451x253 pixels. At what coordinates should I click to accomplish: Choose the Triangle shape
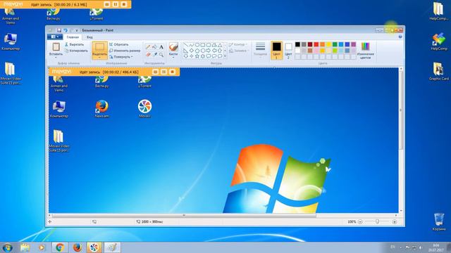220,45
